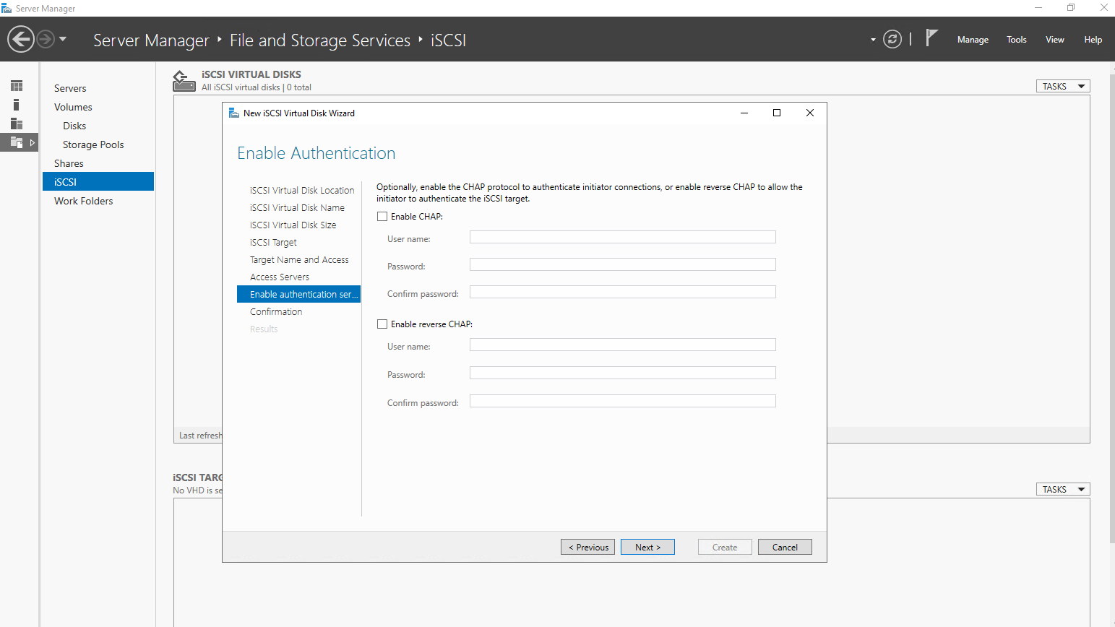This screenshot has height=627, width=1115.
Task: Refresh Server Manager using the refresh icon
Action: coord(892,39)
